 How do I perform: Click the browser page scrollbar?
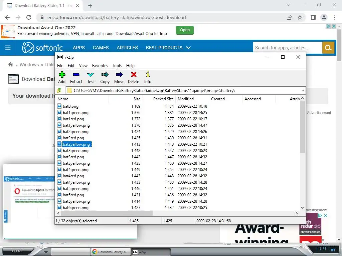click(x=339, y=45)
